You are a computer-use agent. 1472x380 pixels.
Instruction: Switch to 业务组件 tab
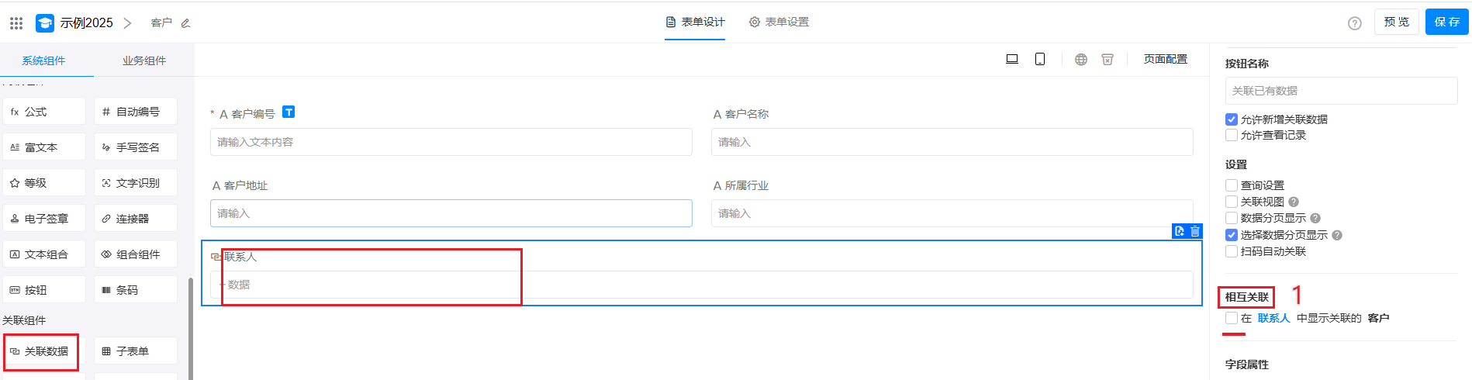(144, 60)
